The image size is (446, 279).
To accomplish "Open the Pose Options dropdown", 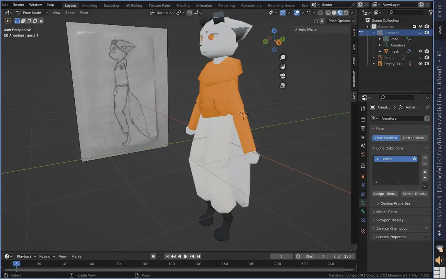I will [x=341, y=21].
